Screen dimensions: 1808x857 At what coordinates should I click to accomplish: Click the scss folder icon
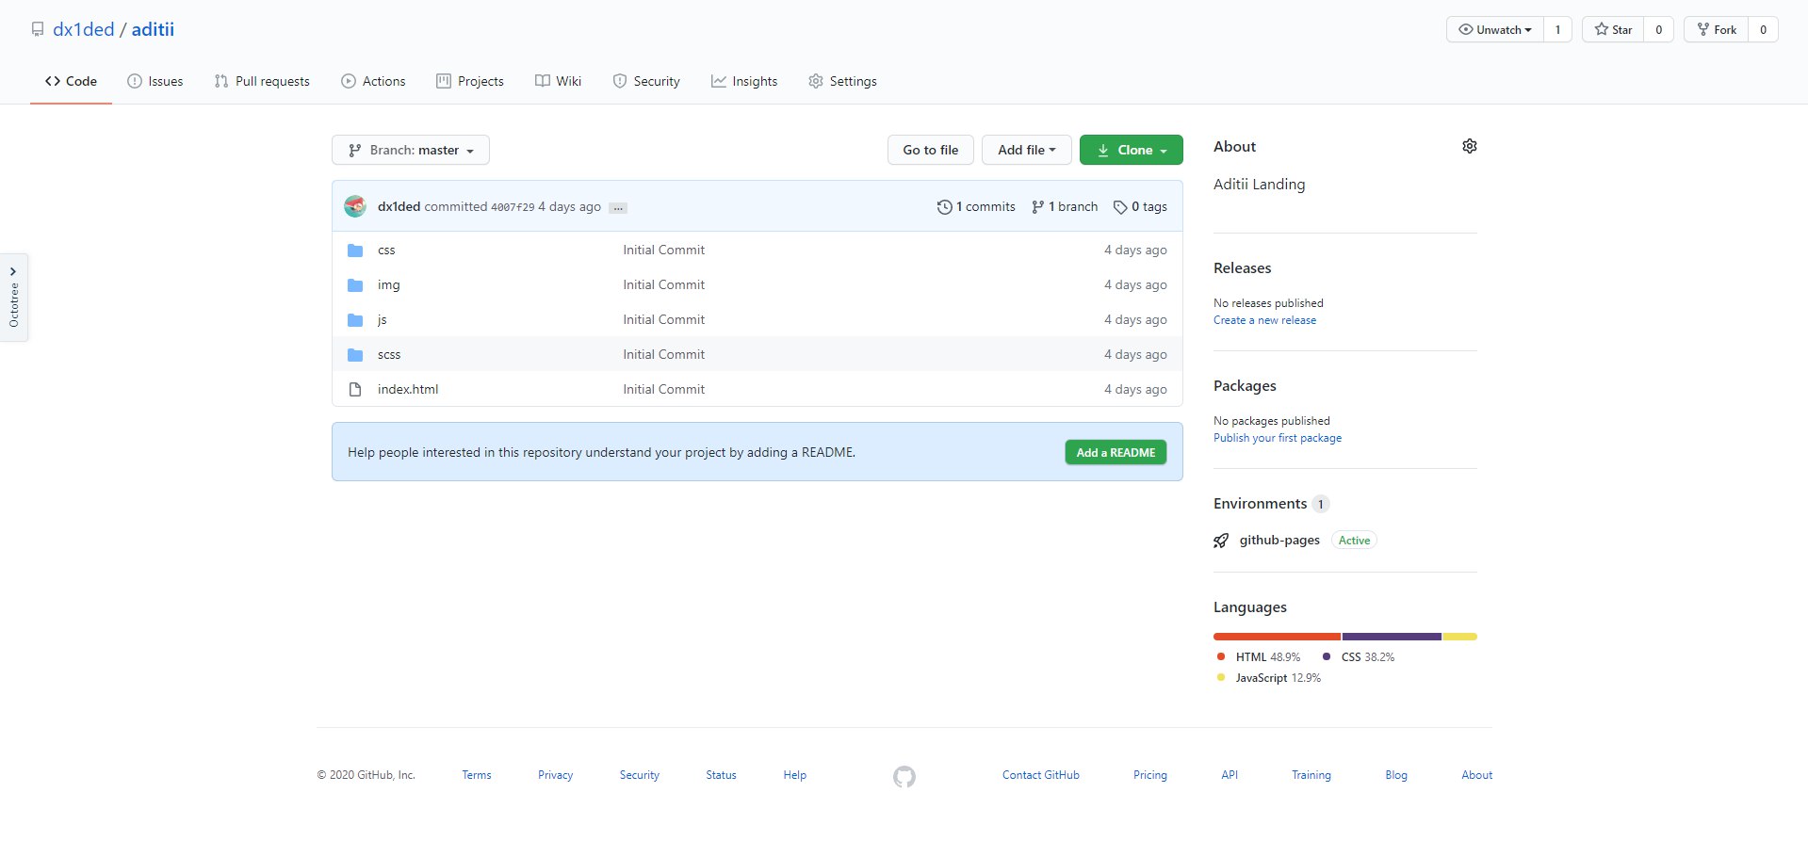[x=355, y=355]
